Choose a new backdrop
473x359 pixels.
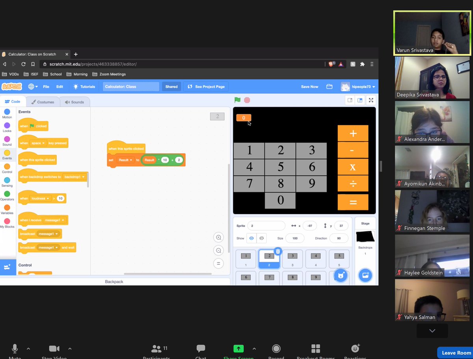pos(365,275)
